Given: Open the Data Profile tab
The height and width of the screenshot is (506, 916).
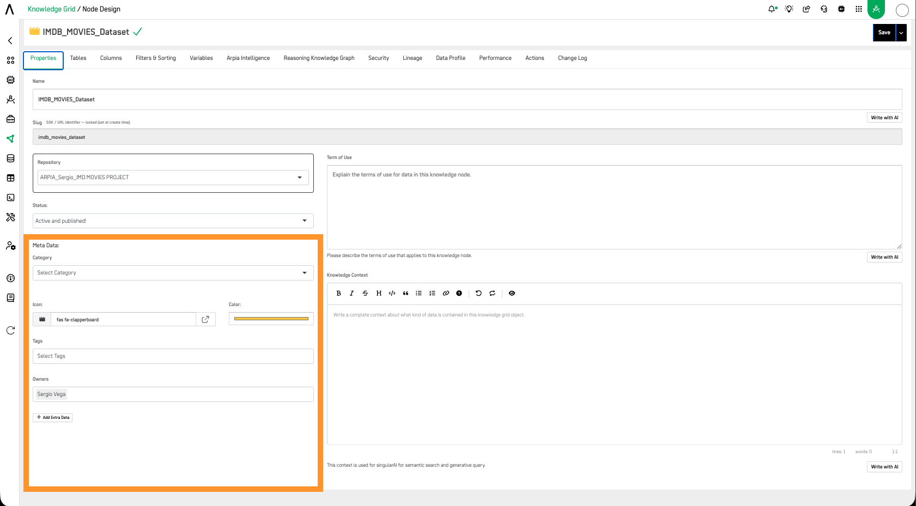Looking at the screenshot, I should (451, 58).
